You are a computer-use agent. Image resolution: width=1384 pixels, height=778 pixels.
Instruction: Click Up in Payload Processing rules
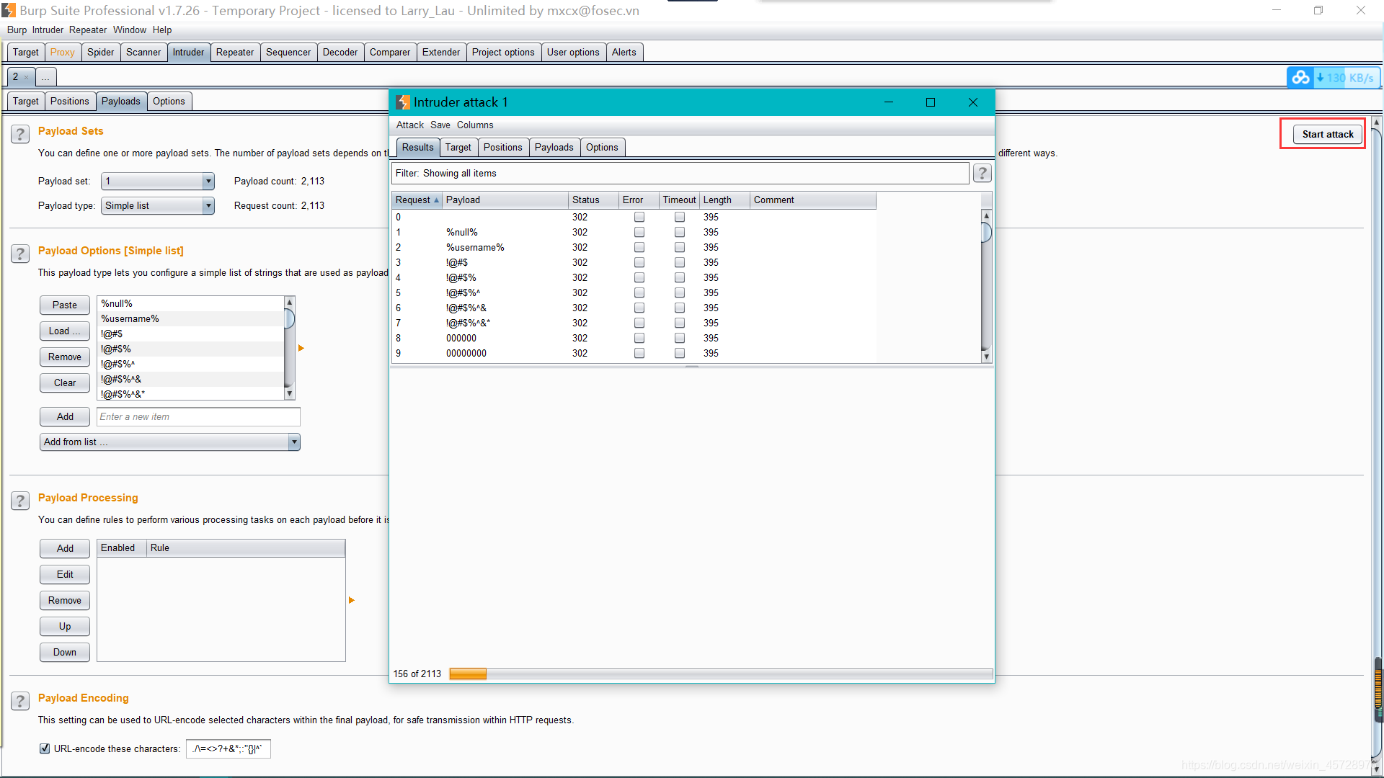pos(65,626)
